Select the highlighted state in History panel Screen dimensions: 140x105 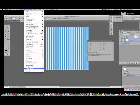tap(131, 76)
